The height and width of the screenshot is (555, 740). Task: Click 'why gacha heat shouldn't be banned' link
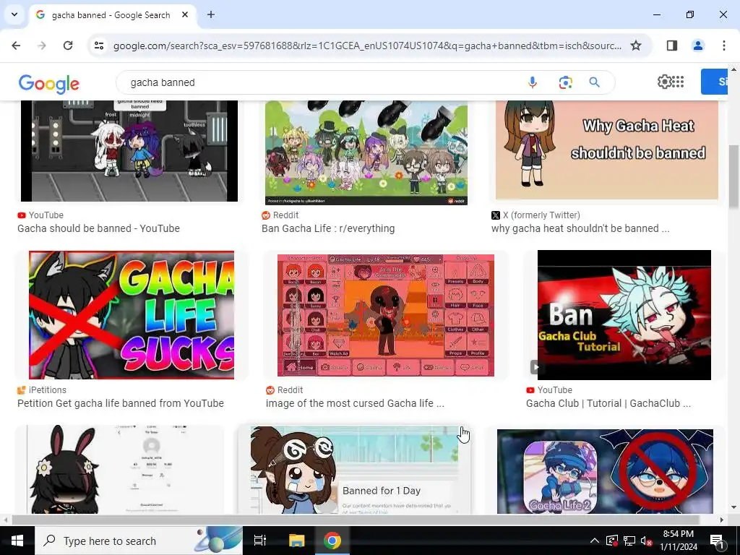pyautogui.click(x=580, y=228)
